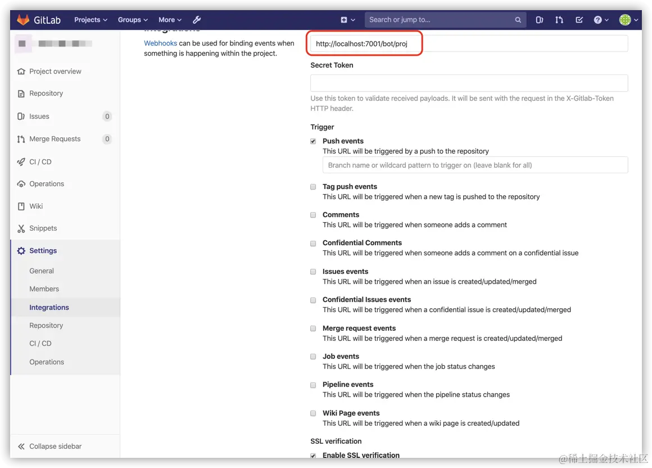Open the Projects dropdown menu
This screenshot has height=468, width=652.
[90, 20]
